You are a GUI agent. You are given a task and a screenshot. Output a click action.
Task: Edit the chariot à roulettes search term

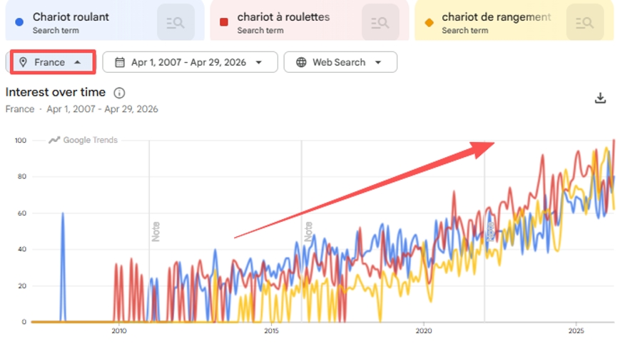(283, 17)
